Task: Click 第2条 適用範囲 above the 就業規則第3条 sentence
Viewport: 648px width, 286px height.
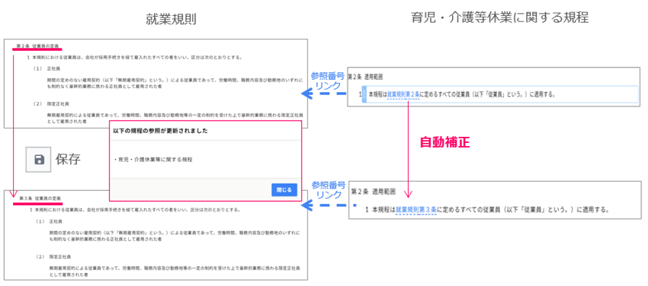Action: click(374, 192)
